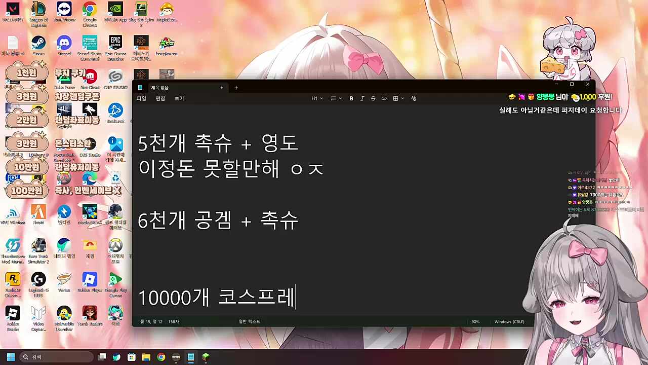Open the 편집 menu in Notepad
648x365 pixels.
[x=160, y=98]
